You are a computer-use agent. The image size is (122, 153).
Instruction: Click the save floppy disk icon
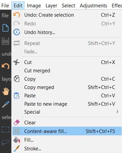(5, 41)
